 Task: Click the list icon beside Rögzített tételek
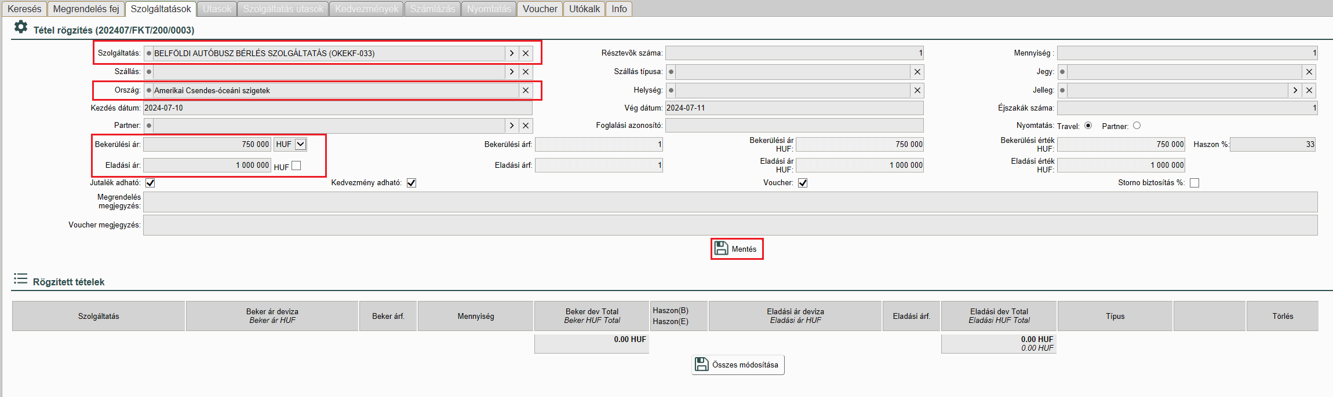21,280
